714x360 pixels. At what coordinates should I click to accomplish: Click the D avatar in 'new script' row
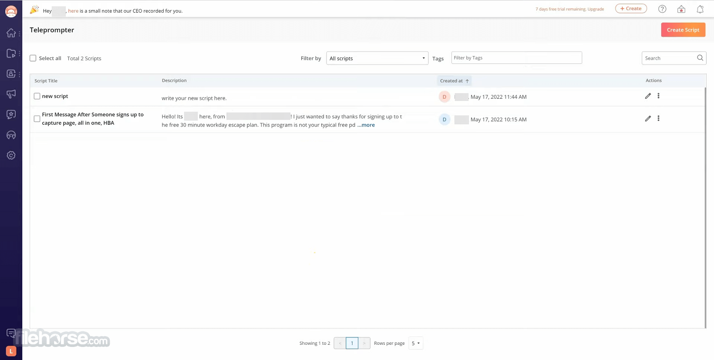point(444,97)
